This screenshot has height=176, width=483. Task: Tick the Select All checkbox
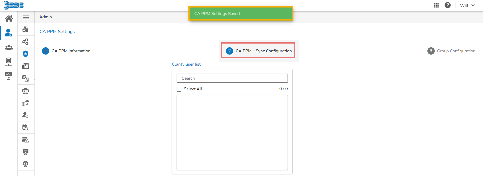tap(179, 89)
